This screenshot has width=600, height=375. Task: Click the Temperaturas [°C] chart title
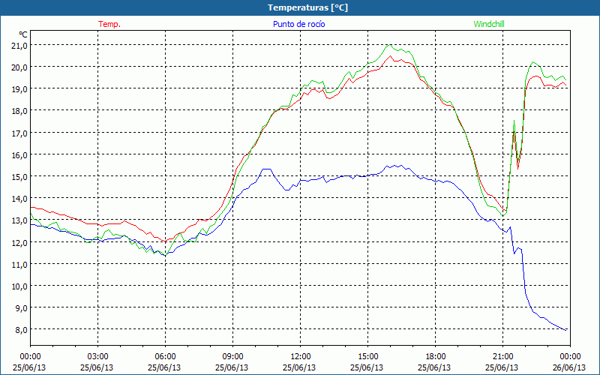click(307, 7)
